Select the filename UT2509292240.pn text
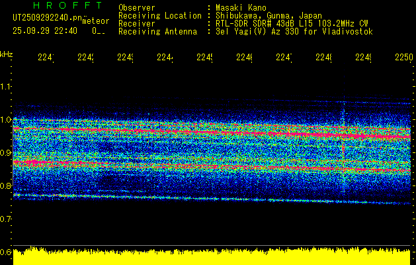The image size is (416, 265). click(x=48, y=18)
